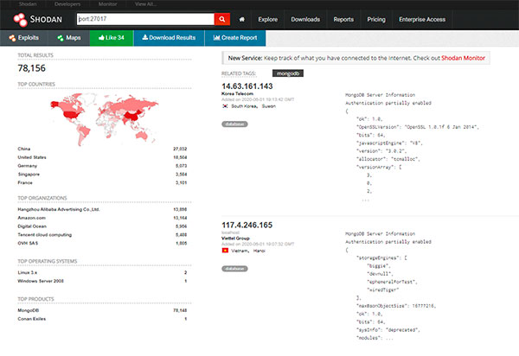Open View All in top bar
This screenshot has width=519, height=356.
pyautogui.click(x=146, y=4)
